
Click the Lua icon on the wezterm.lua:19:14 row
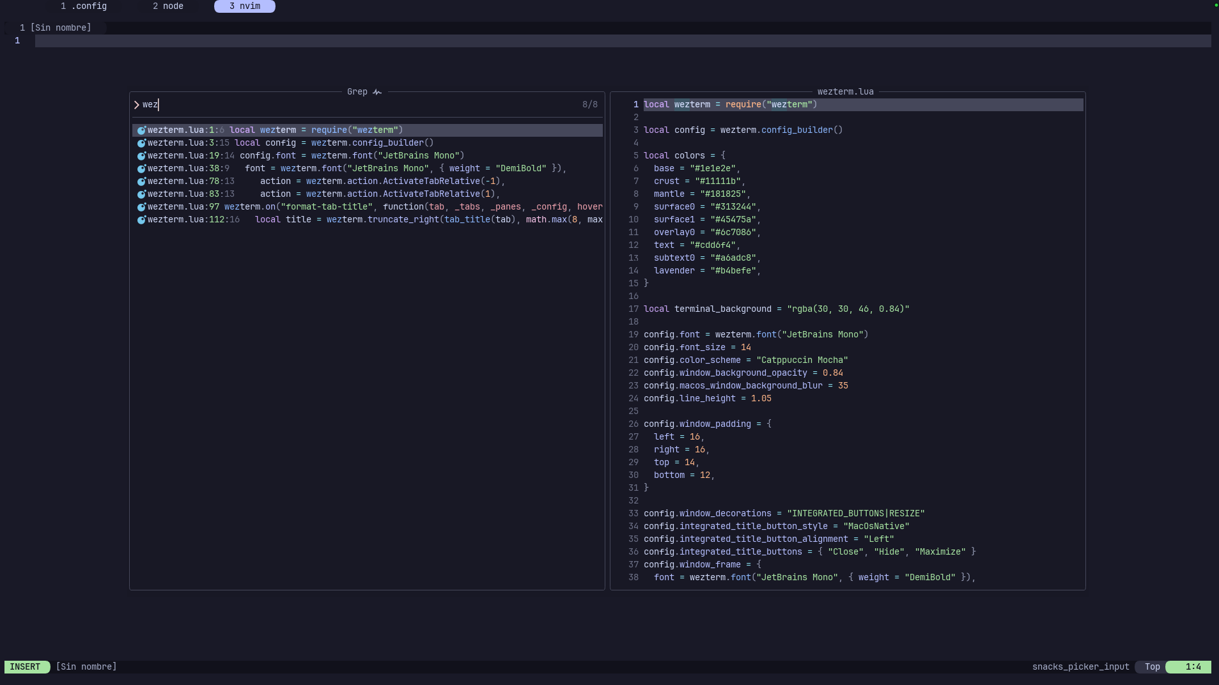pos(141,156)
